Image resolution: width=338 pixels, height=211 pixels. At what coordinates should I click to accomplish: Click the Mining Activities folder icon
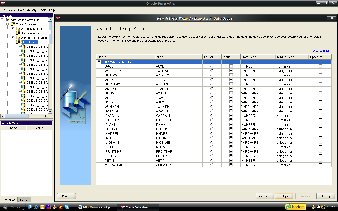coord(13,24)
